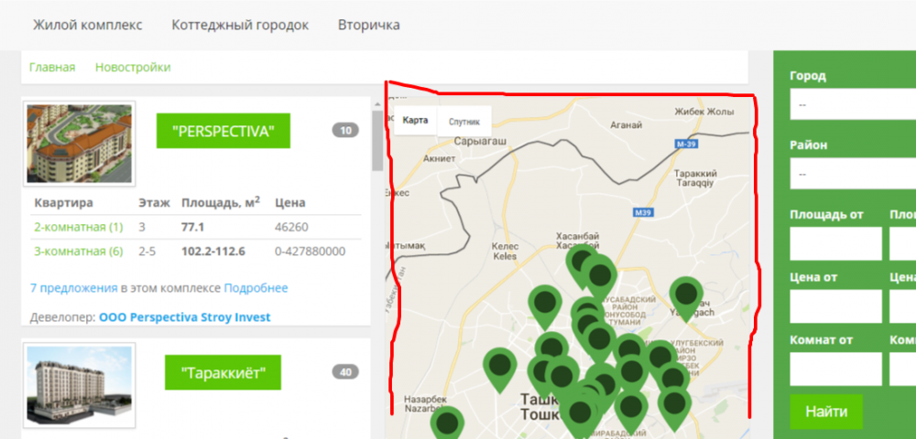Focus the Цена от input field

tap(836, 306)
